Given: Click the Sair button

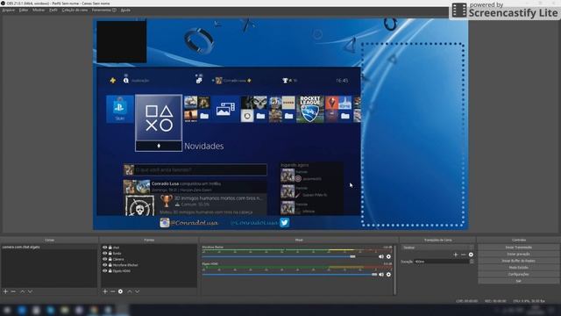Looking at the screenshot, I should click(x=518, y=281).
